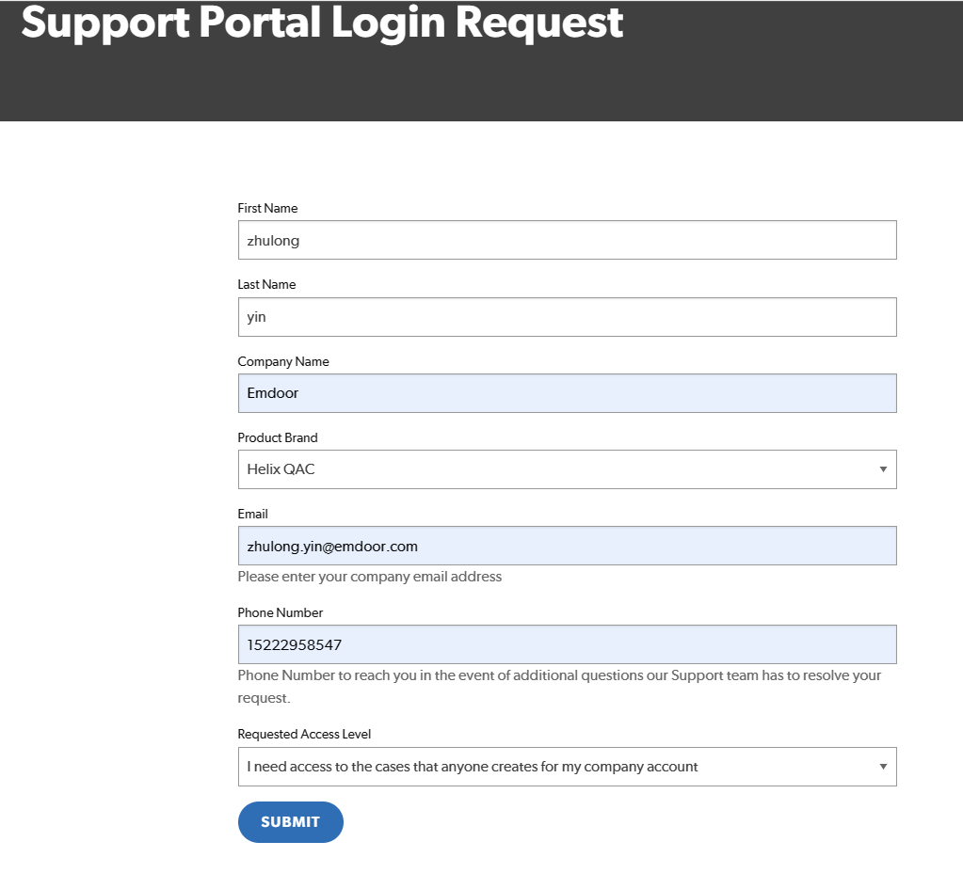The image size is (963, 873).
Task: Click the Phone Number label
Action: 281,612
